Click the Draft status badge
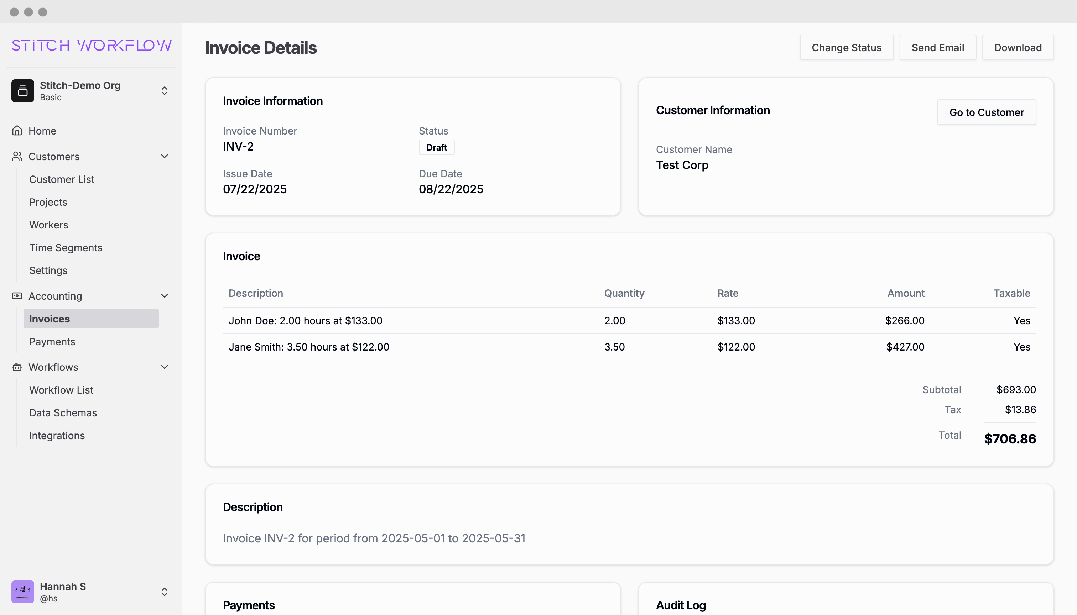The height and width of the screenshot is (615, 1077). pos(436,147)
